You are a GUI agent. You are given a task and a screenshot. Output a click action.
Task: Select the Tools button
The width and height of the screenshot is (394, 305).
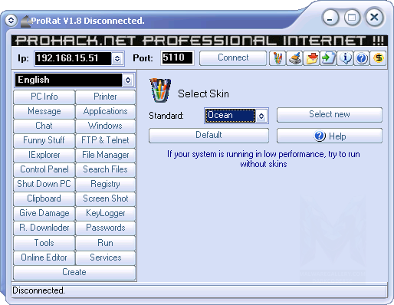point(44,243)
